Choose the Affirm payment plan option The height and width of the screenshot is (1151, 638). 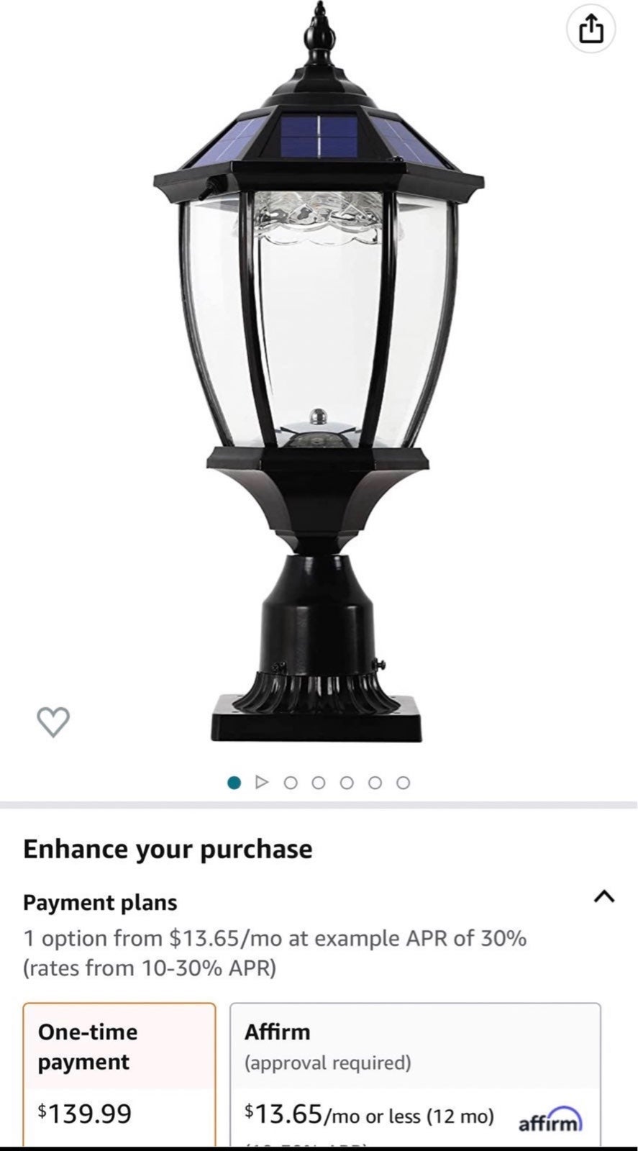(x=415, y=1075)
